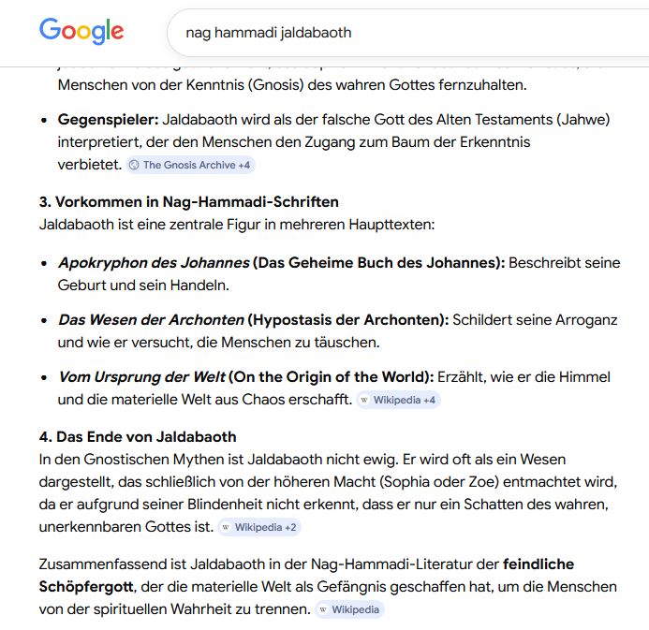649x630 pixels.
Task: Click the bold 'Gegenspieler:' label
Action: pyautogui.click(x=108, y=119)
